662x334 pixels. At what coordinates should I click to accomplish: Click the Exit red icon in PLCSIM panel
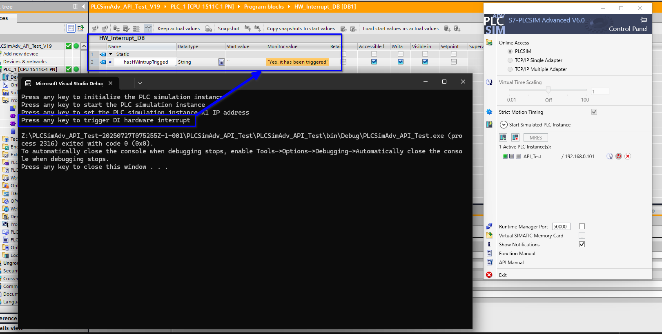489,275
